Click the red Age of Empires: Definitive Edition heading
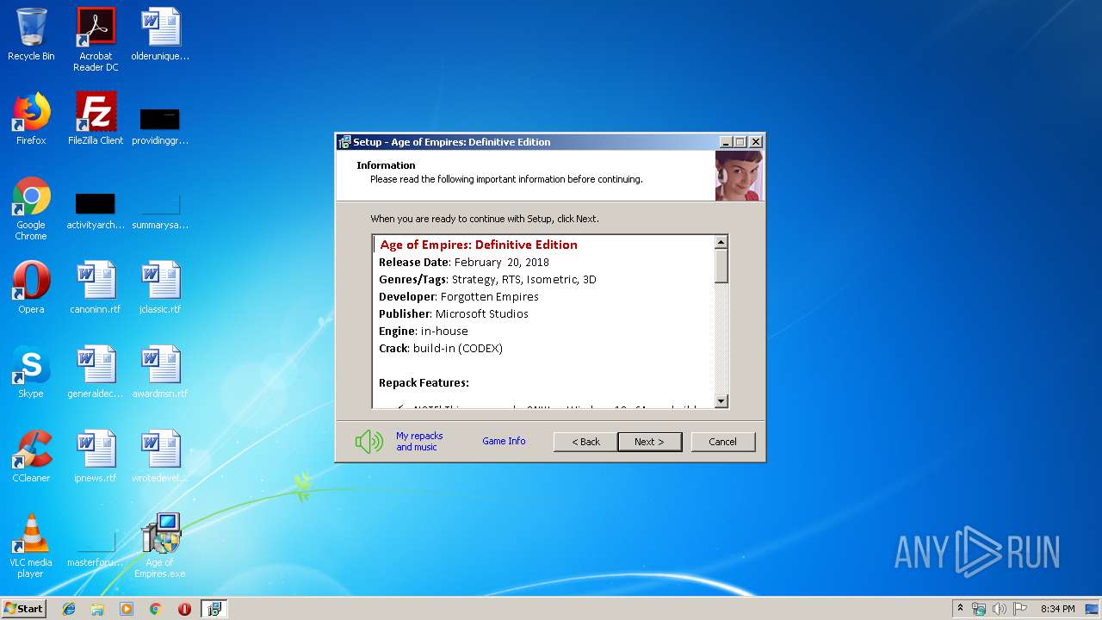Screen dimensions: 1102x620 pyautogui.click(x=479, y=245)
